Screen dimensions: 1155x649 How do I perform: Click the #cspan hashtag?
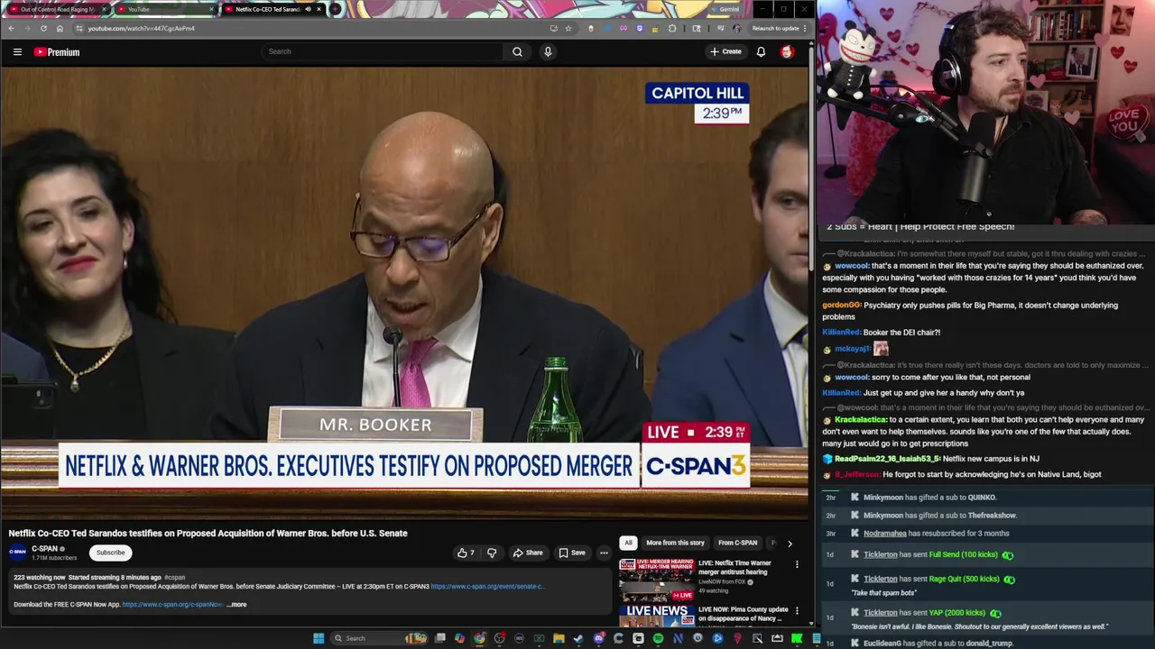pyautogui.click(x=174, y=577)
